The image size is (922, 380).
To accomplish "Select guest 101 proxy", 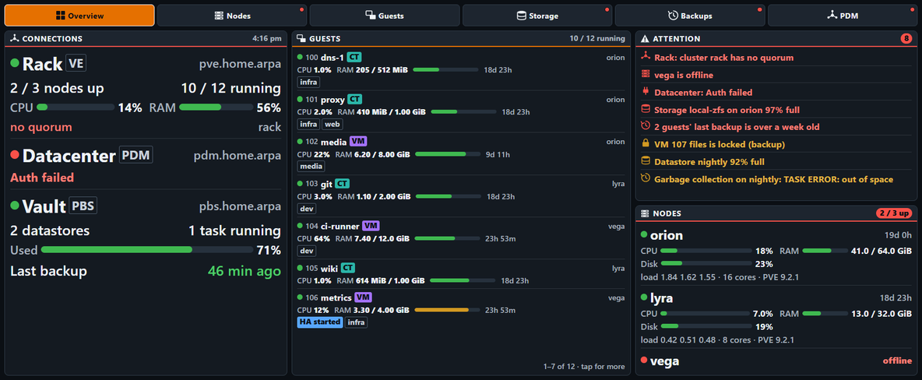I will tap(461, 112).
